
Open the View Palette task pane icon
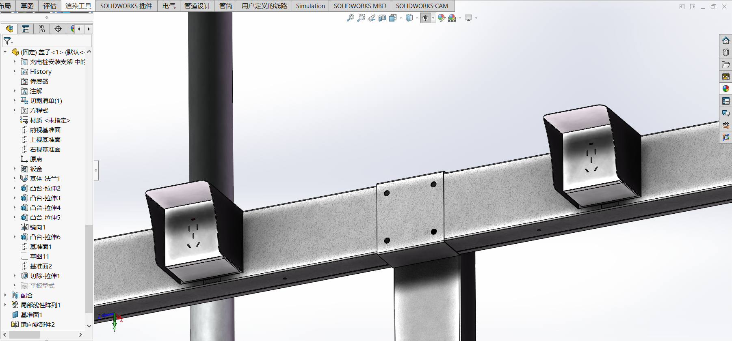tap(726, 77)
